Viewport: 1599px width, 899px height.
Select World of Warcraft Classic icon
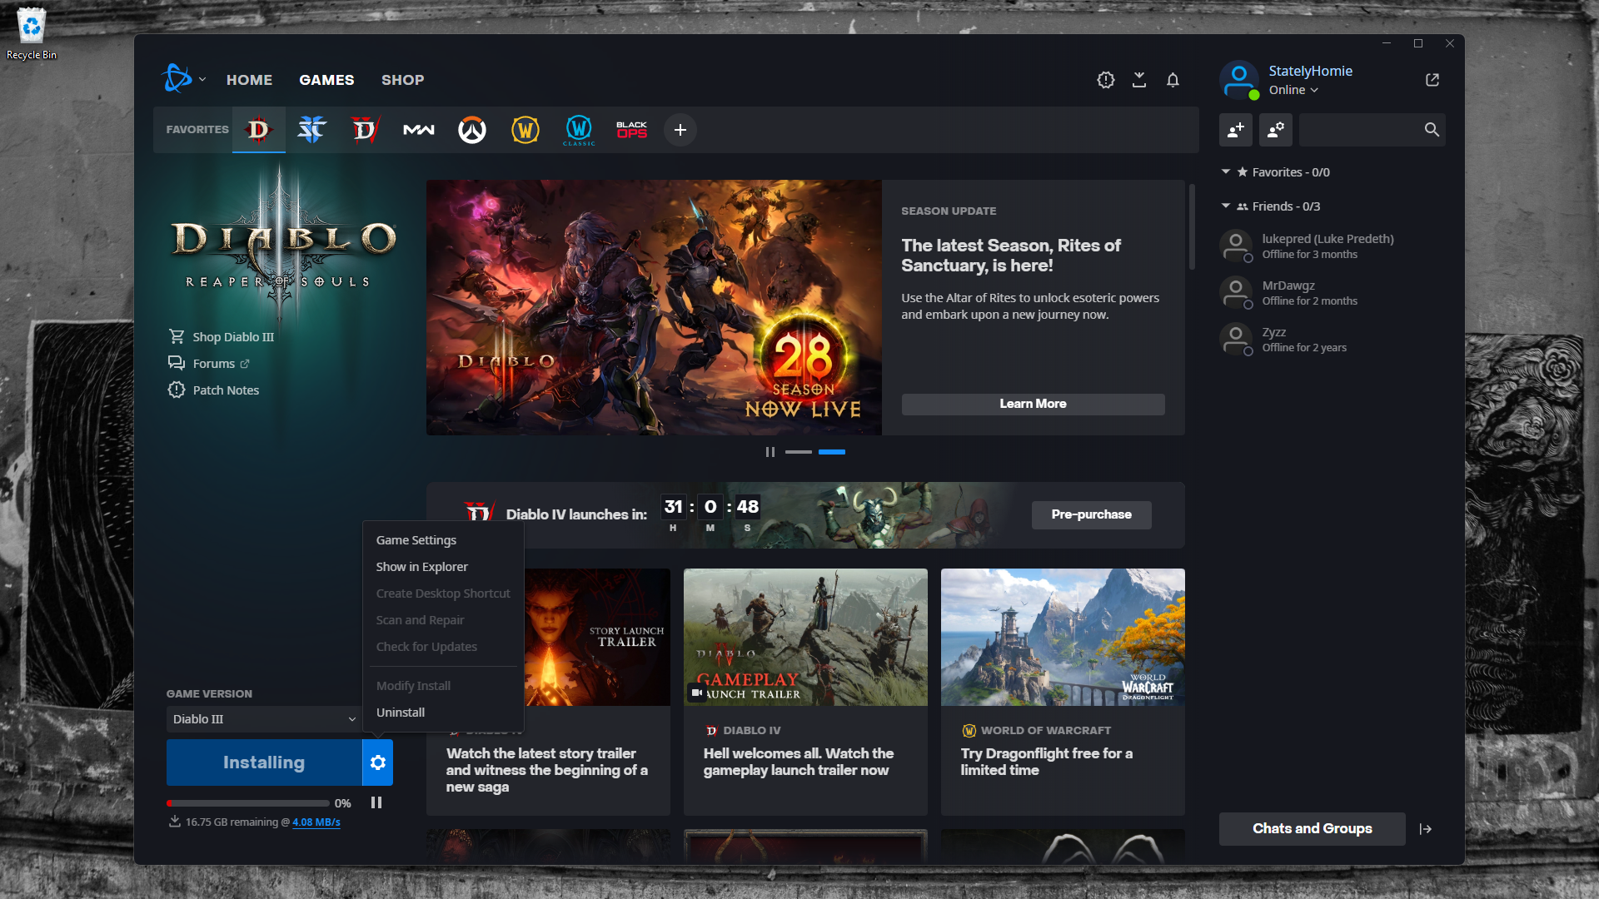579,130
